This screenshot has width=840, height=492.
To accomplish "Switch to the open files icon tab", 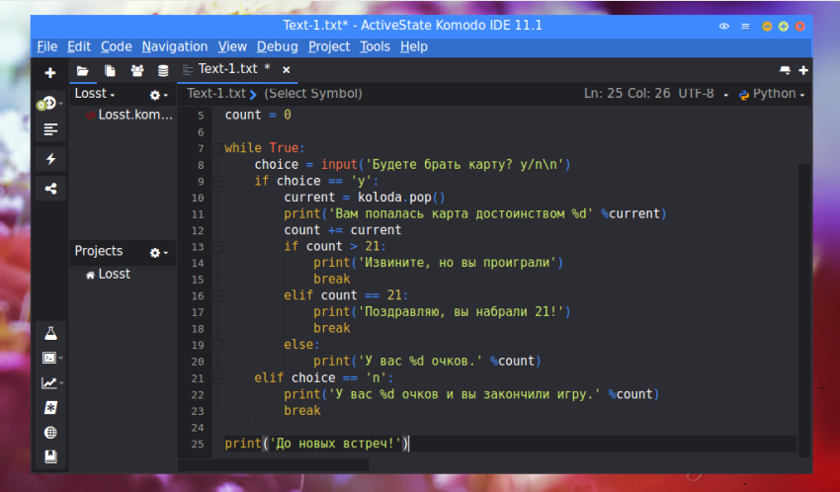I will click(x=110, y=70).
